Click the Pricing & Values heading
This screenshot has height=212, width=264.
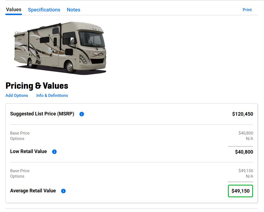[37, 86]
